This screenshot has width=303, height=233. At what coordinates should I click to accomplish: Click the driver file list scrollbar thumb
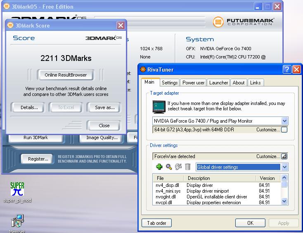[x=284, y=184]
